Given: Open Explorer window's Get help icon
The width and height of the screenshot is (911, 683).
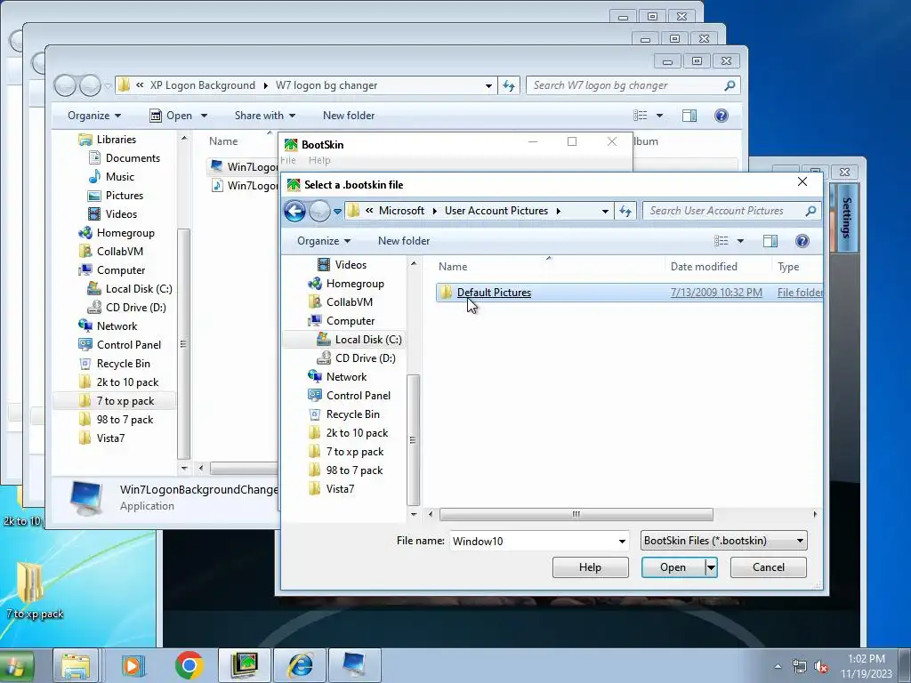Looking at the screenshot, I should (x=721, y=116).
